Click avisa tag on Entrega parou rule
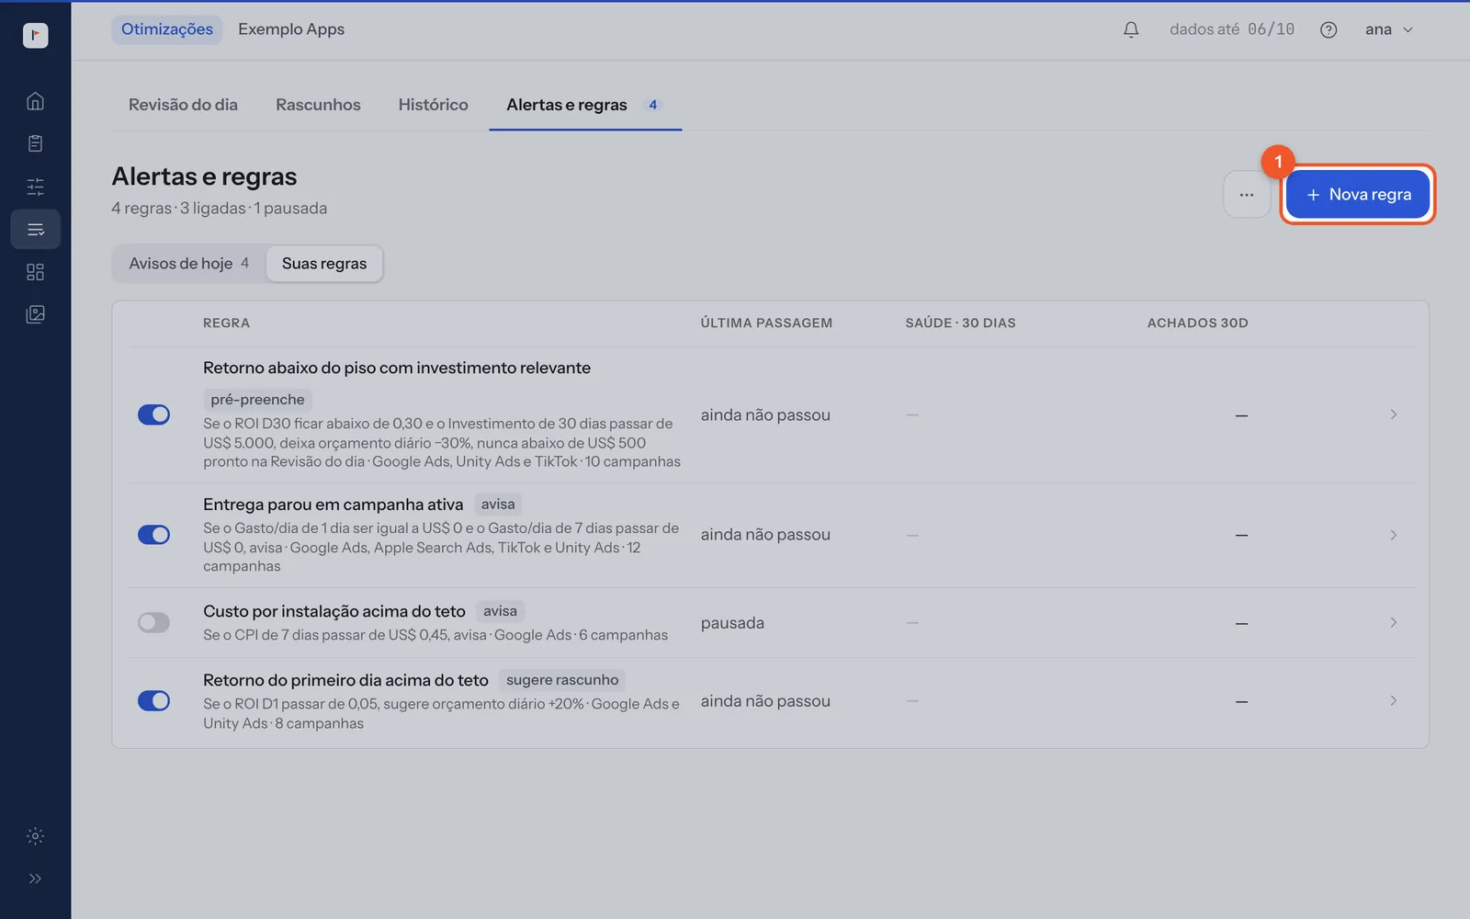 pos(498,505)
